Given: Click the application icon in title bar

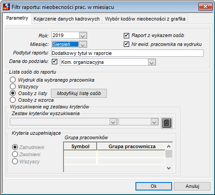Looking at the screenshot, I should coord(6,7).
